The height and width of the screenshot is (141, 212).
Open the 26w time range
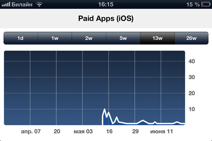192,38
